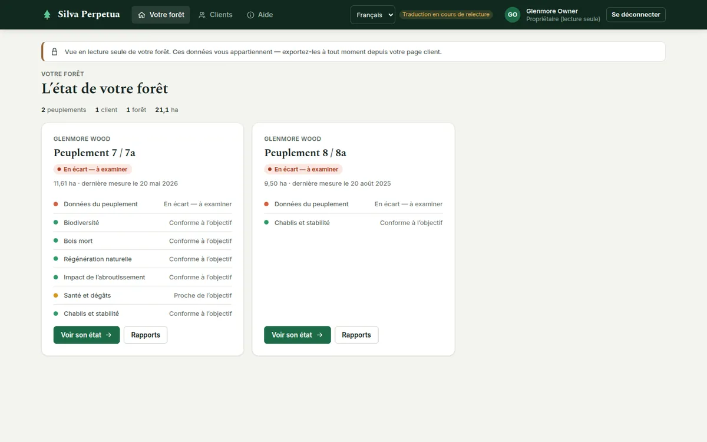The height and width of the screenshot is (442, 707).
Task: Click the 11,61 ha dernière mesure 20 mai 2026 line
Action: [x=115, y=184]
